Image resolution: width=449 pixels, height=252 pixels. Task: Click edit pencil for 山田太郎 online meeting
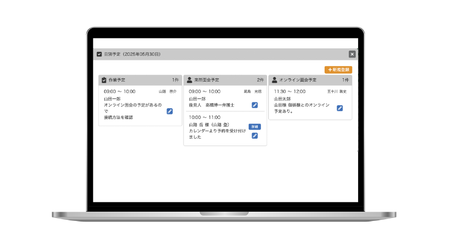point(340,108)
